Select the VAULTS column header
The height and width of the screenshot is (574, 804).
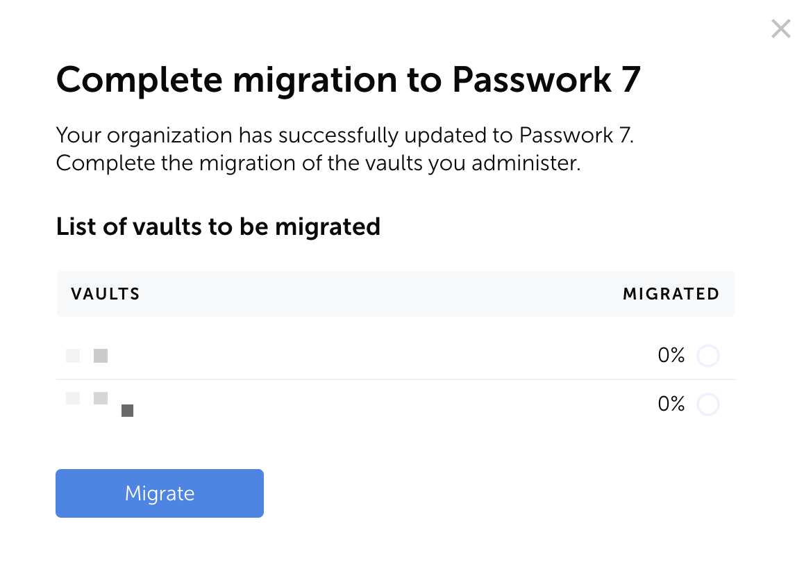(x=106, y=294)
